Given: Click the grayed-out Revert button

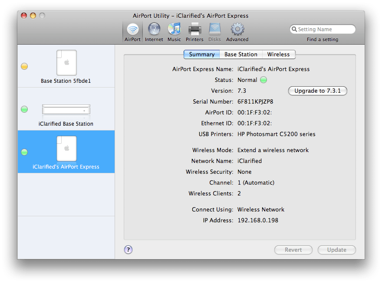Looking at the screenshot, I should [293, 250].
